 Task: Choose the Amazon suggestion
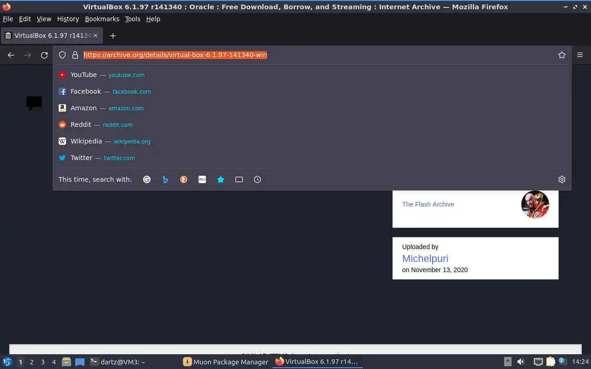click(312, 108)
